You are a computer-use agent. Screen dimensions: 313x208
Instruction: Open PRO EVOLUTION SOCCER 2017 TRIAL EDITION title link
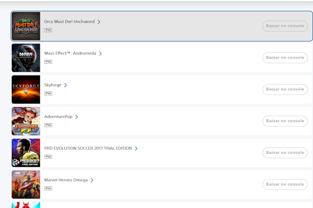click(88, 148)
